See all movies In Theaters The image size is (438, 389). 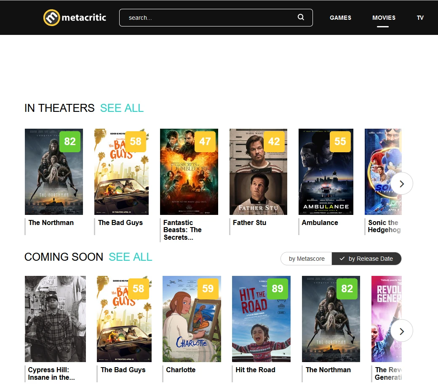click(122, 108)
